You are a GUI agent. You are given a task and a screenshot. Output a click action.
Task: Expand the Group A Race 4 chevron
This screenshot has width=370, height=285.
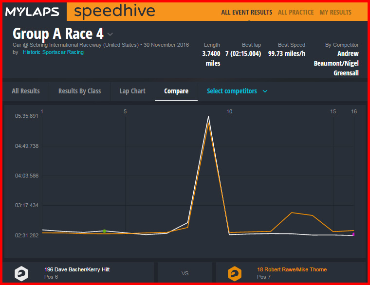110,35
